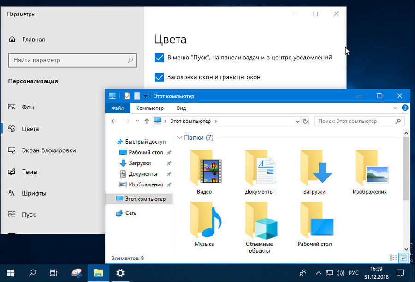Screen dimensions: 415x282
Task: Open the Рабочий стол folder icon in grid
Action: [x=315, y=224]
